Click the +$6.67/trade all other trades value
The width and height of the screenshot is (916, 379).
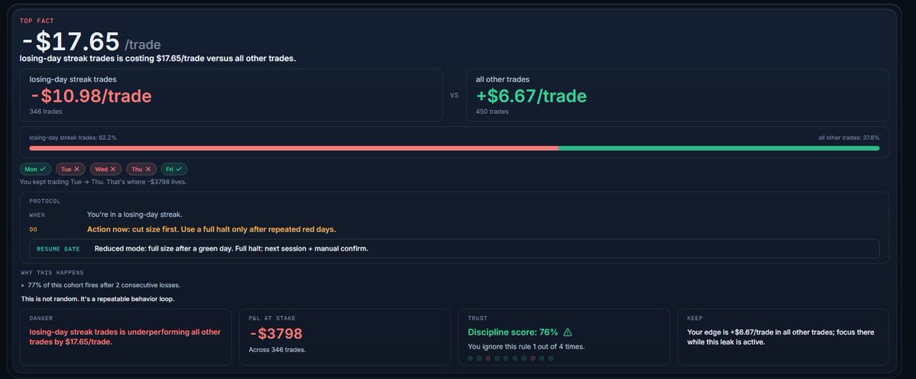(531, 96)
